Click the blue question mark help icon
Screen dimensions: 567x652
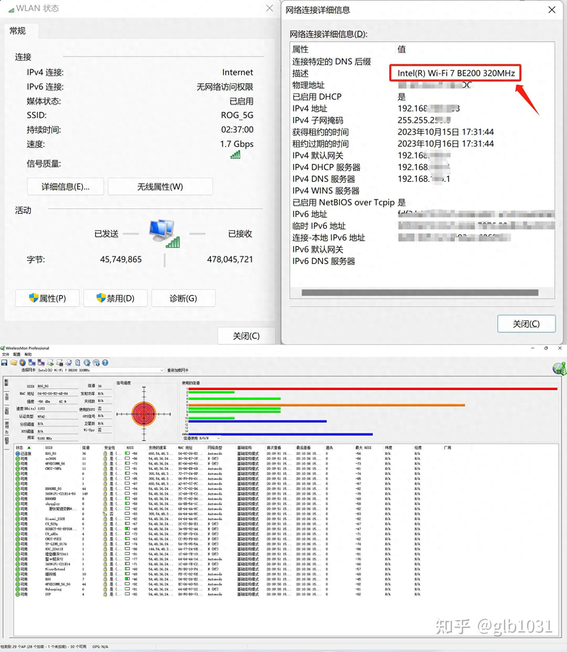click(x=105, y=363)
